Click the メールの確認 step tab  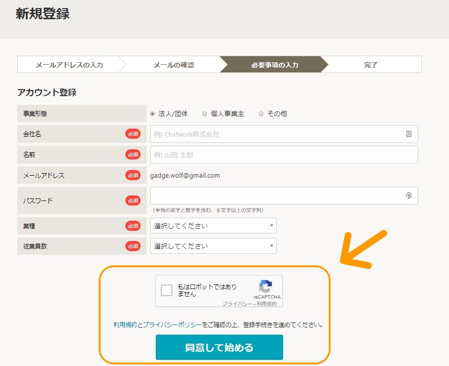point(173,65)
